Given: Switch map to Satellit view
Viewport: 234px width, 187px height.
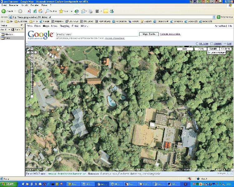Looking at the screenshot, I should (213, 49).
